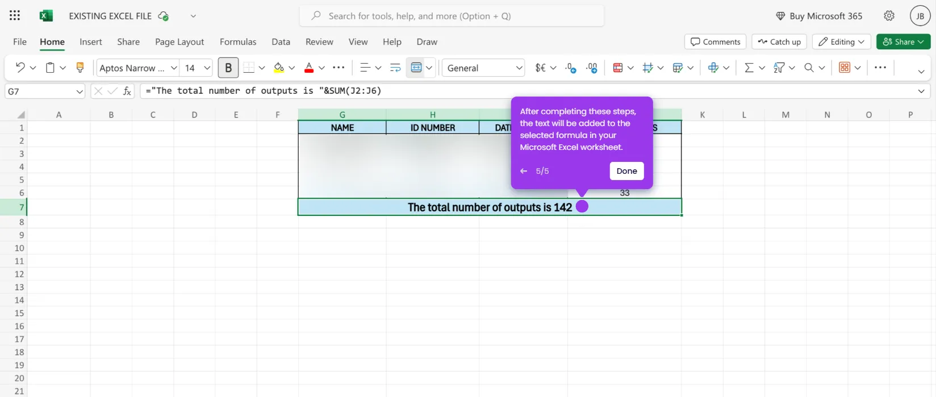Click the orange add-ins grid icon
Image resolution: width=936 pixels, height=397 pixels.
pos(845,68)
